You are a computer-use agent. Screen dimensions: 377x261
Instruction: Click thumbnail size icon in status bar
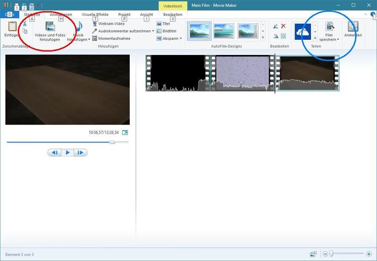pyautogui.click(x=313, y=254)
